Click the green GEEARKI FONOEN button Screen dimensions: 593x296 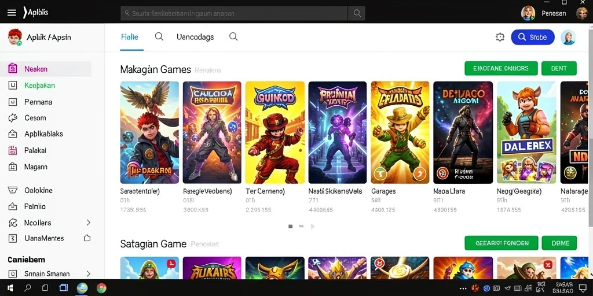(501, 243)
